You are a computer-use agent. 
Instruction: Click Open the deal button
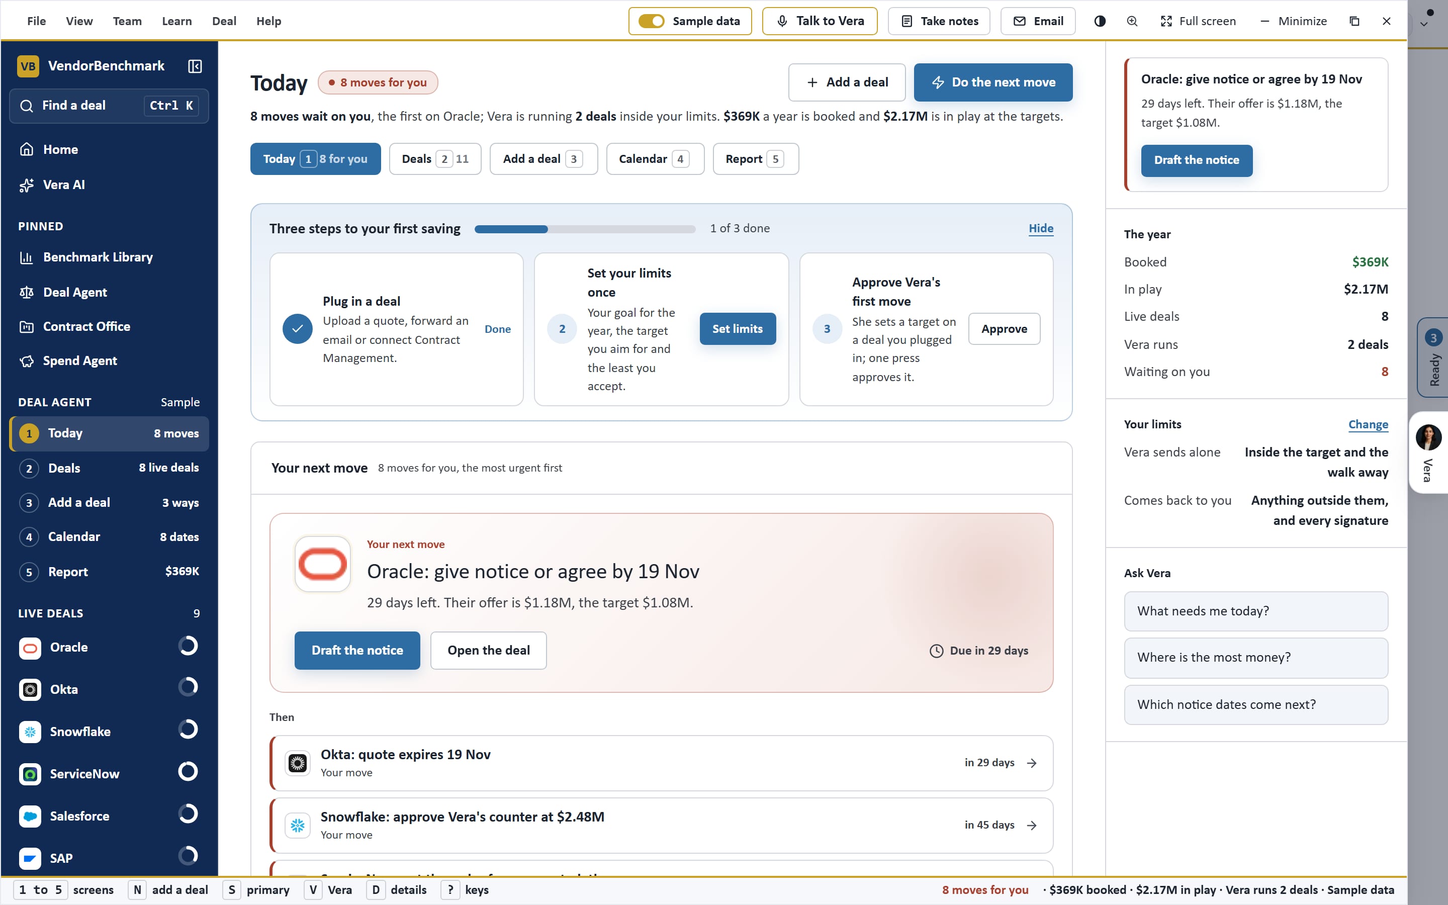488,650
